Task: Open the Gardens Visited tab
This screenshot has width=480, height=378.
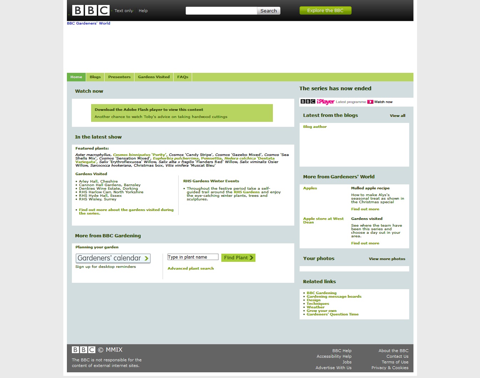Action: (154, 77)
